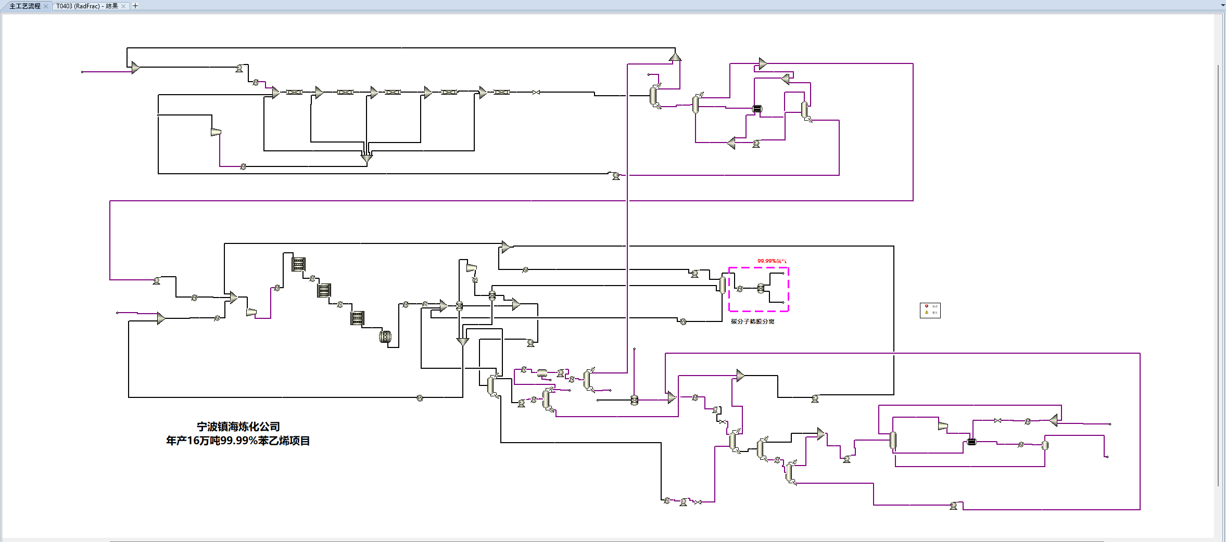Click the red error icon in the legend

click(927, 306)
